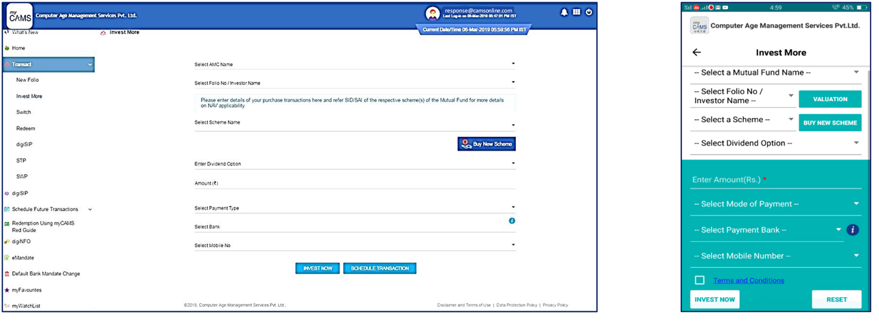This screenshot has height=324, width=879.
Task: Click the Schedule Transaction button
Action: tap(380, 269)
